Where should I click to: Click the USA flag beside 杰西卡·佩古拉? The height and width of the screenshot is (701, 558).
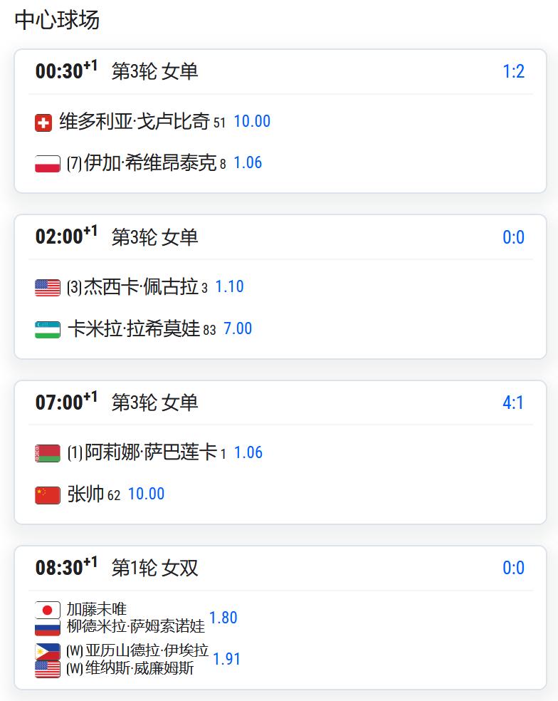click(x=48, y=288)
